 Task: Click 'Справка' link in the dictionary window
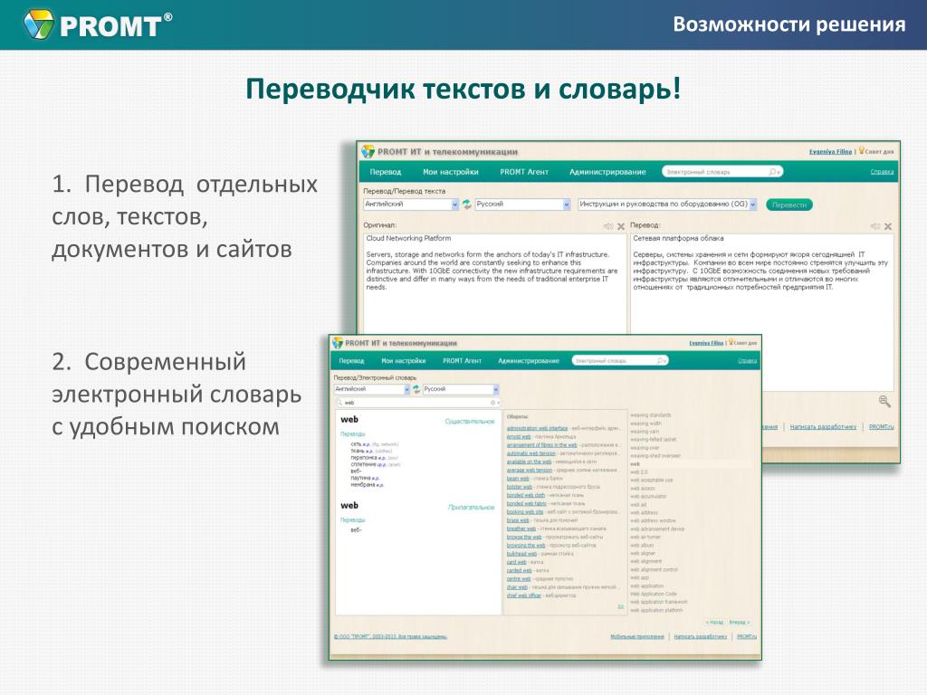[x=747, y=360]
